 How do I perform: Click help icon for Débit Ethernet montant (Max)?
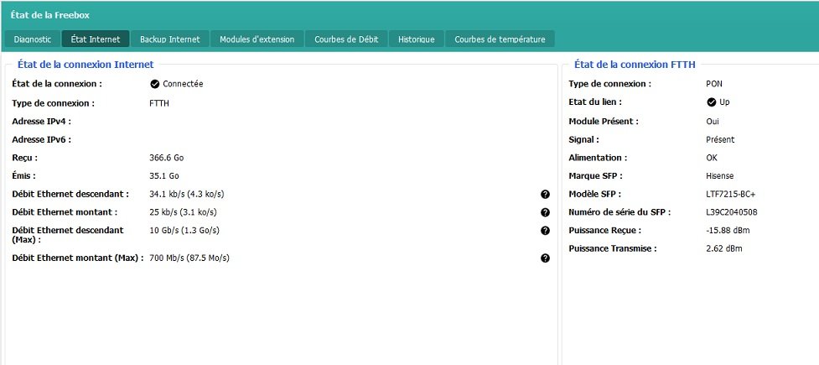(545, 258)
